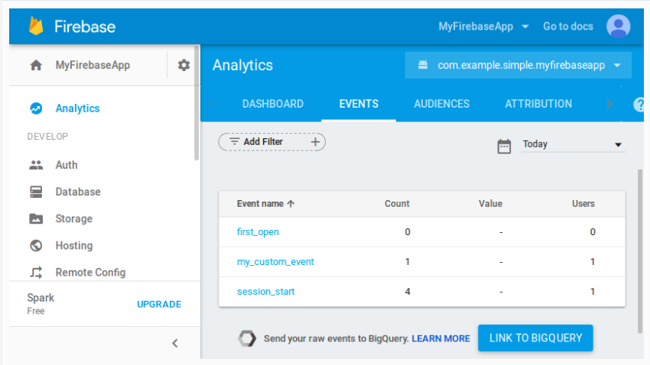Click the Analytics chart icon in sidebar

point(36,108)
